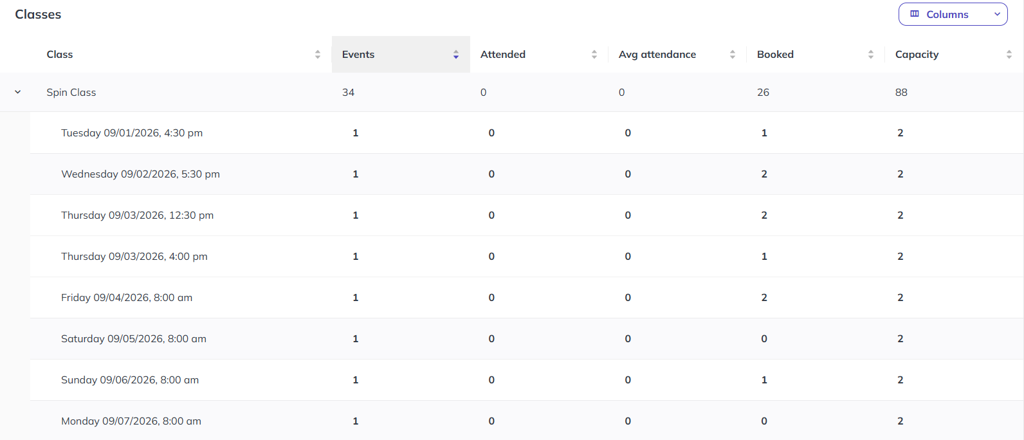1024x440 pixels.
Task: Click Spin Class booked total 26
Action: tap(763, 92)
